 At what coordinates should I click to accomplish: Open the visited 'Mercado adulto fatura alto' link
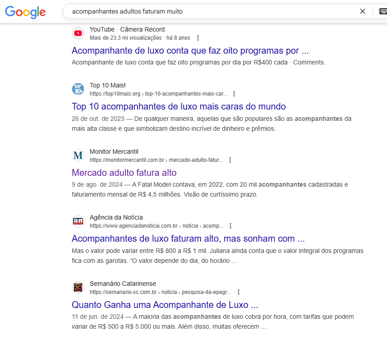pos(124,173)
